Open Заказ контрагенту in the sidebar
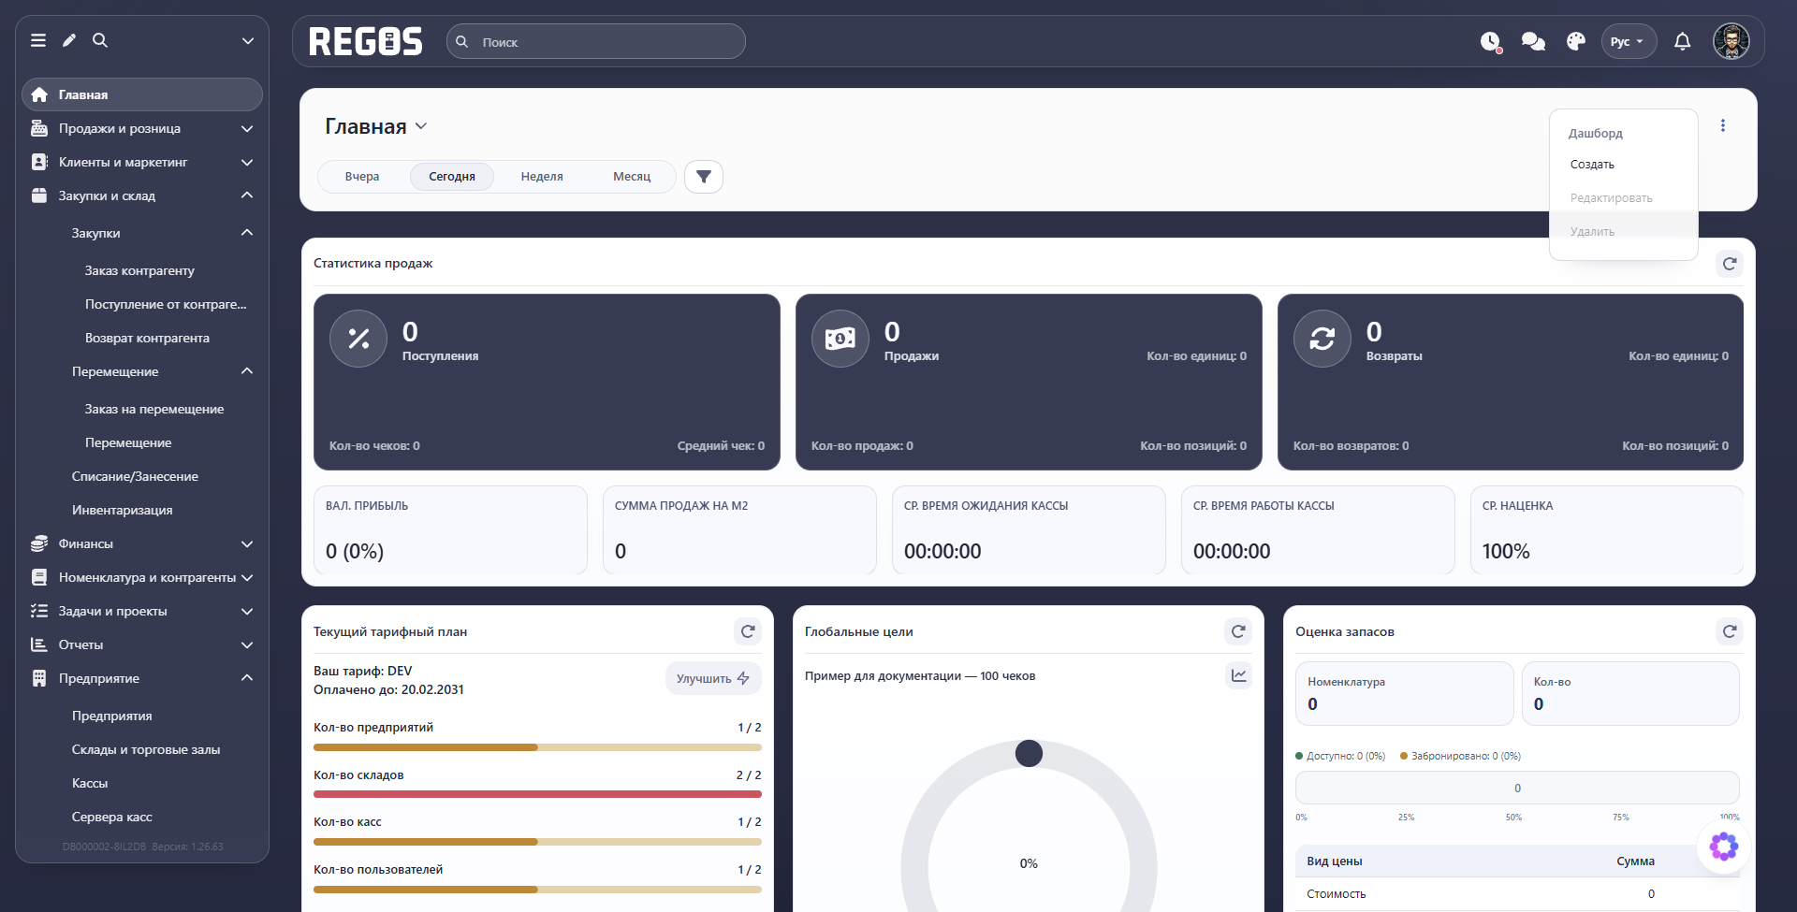The image size is (1797, 912). coord(139,270)
